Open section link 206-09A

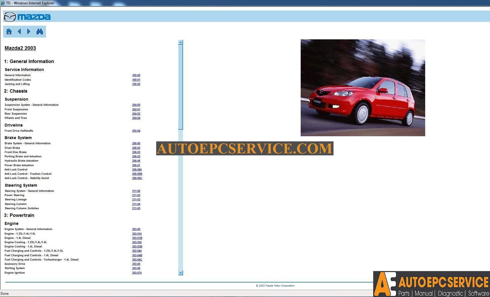click(137, 170)
